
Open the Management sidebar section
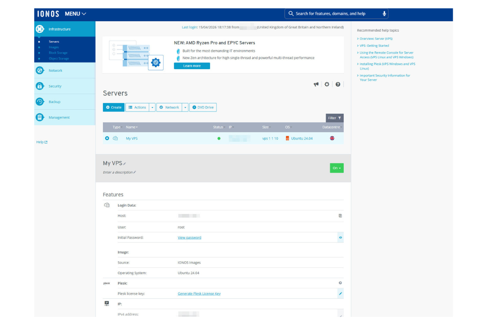64,117
